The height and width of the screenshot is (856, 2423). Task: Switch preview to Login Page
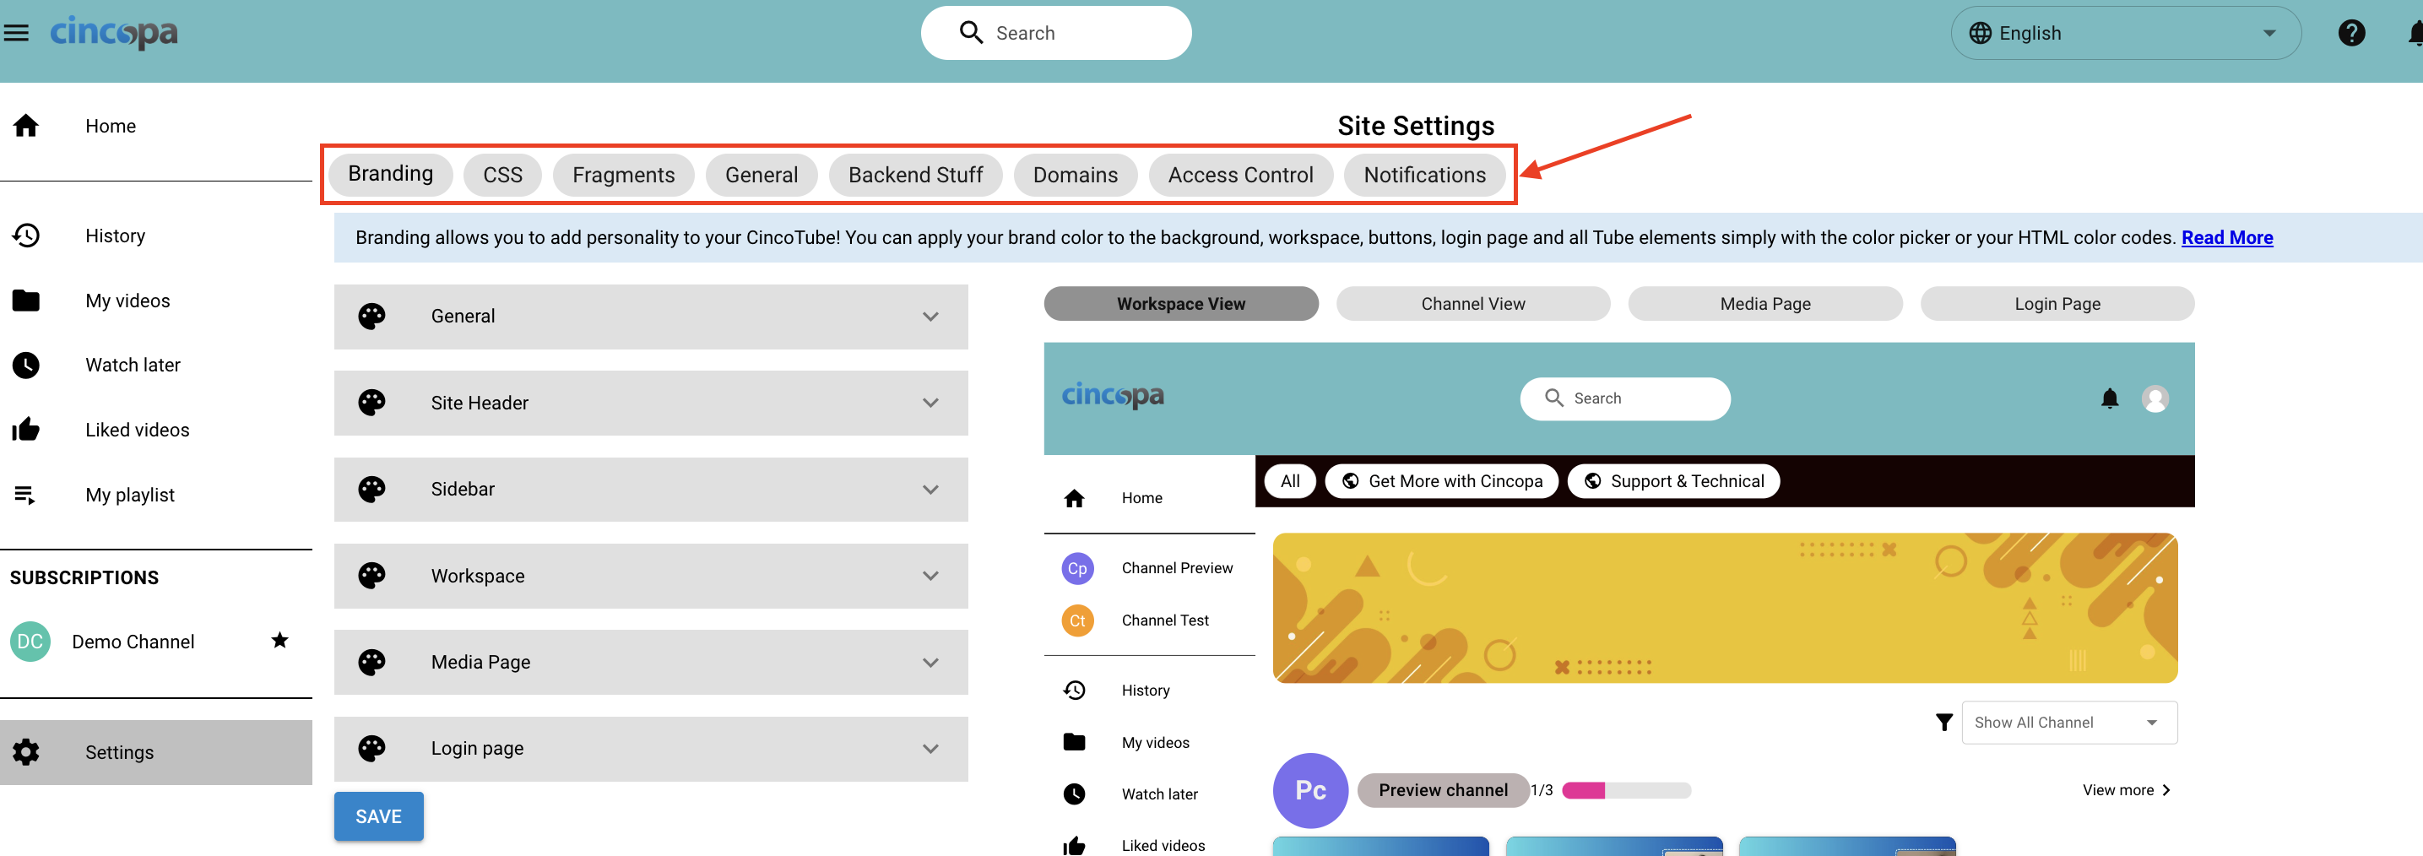[2056, 304]
